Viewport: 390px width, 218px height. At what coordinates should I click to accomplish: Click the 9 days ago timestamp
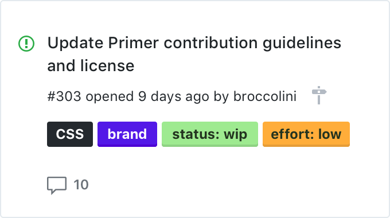174,96
